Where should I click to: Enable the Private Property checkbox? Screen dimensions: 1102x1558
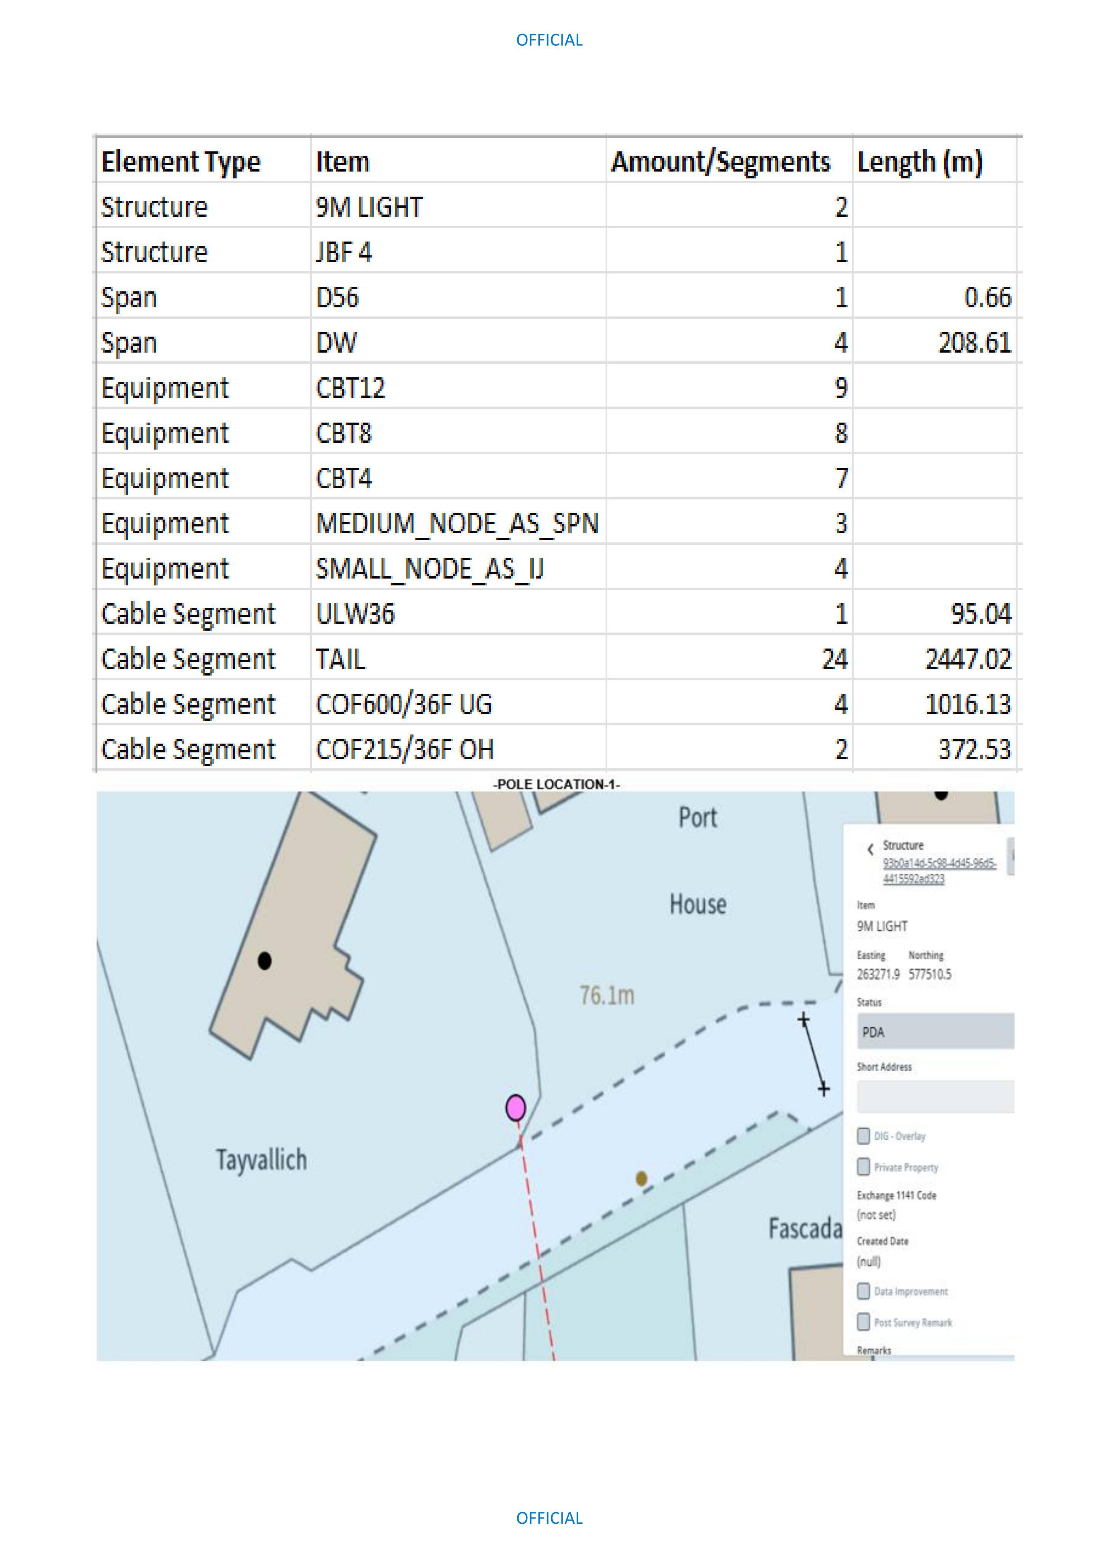[x=863, y=1167]
